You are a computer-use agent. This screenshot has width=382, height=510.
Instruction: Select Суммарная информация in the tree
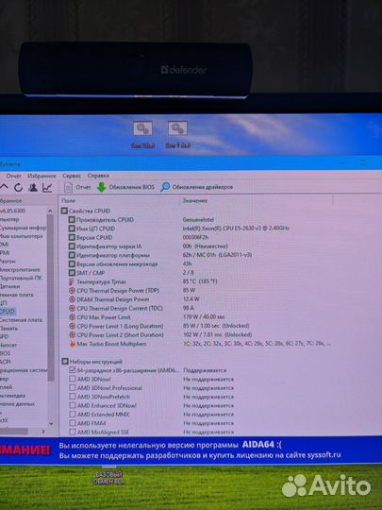23,228
